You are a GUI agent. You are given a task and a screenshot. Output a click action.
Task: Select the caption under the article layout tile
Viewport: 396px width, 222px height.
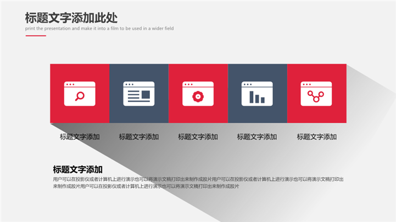[x=139, y=137]
